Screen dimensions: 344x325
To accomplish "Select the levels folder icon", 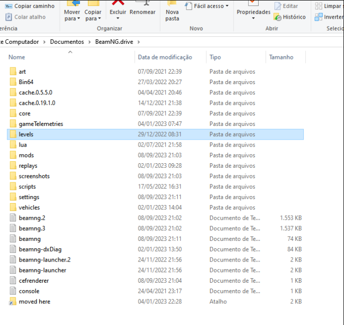I will click(x=13, y=134).
